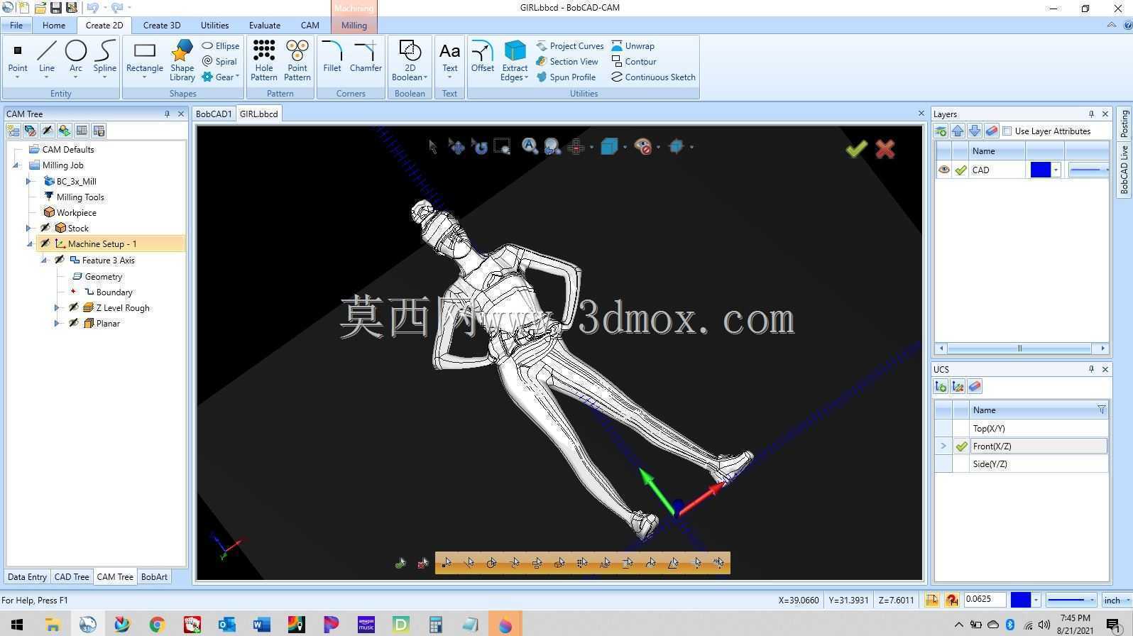Toggle the Machine Setup - 1 status icon
Screen dimensions: 1133x636
click(x=45, y=243)
